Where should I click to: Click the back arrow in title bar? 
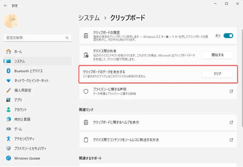tap(5, 5)
